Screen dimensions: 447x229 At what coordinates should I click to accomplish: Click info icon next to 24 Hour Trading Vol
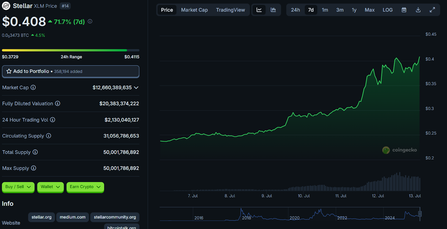[53, 120]
